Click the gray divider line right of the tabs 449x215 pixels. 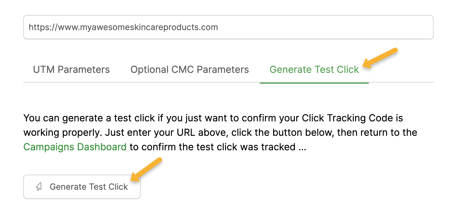click(401, 82)
